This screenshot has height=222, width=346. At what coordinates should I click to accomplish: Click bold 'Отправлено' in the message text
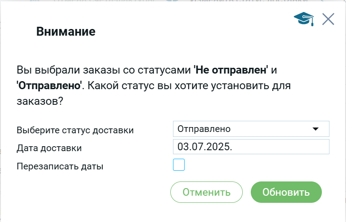coord(49,86)
